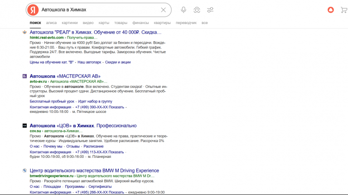Expand the все services menu

[205, 23]
